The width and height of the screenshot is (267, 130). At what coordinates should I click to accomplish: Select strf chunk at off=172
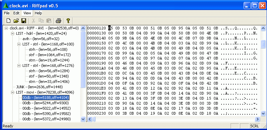[50, 55]
